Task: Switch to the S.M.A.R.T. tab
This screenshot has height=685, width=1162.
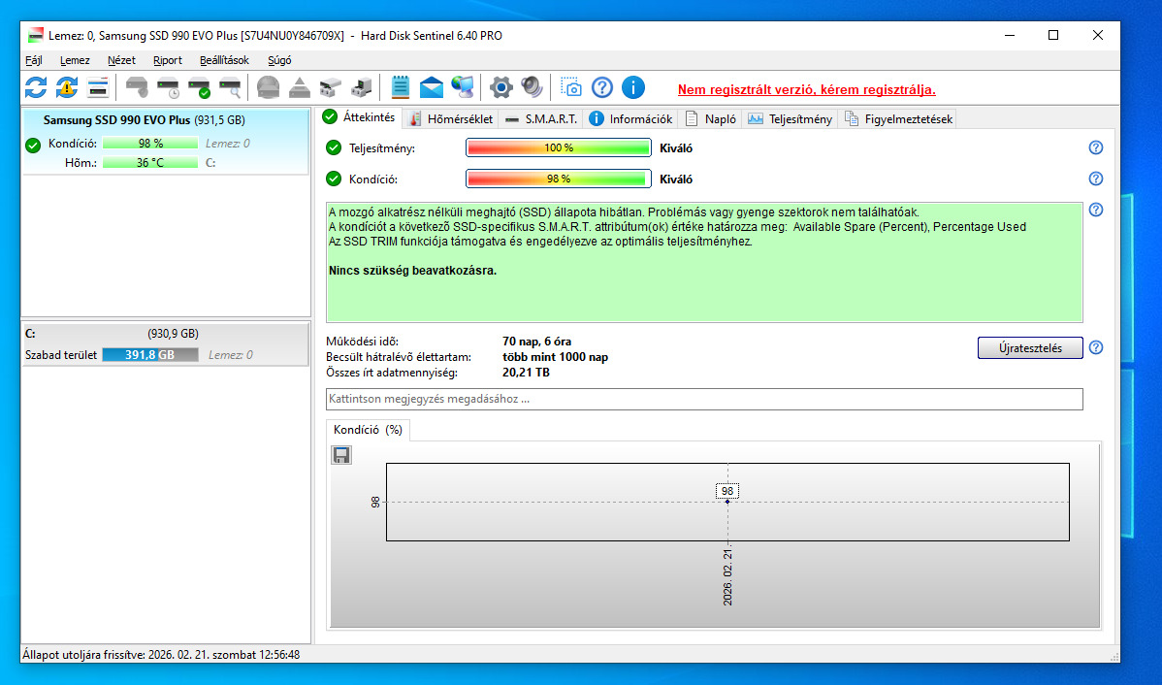Action: click(x=541, y=118)
